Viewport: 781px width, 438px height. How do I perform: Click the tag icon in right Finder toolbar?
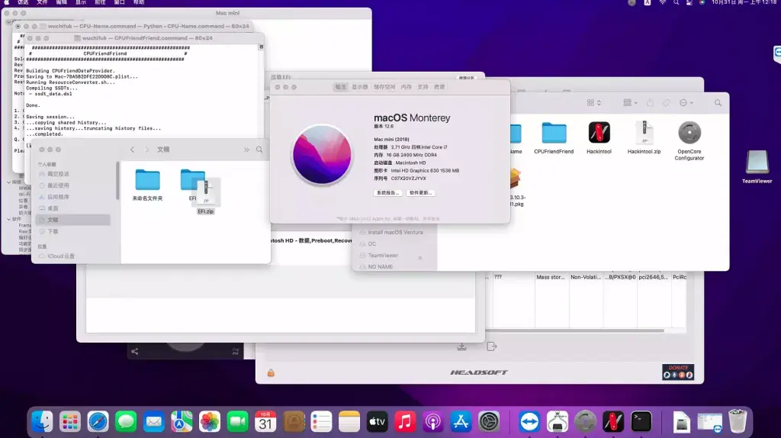(667, 103)
